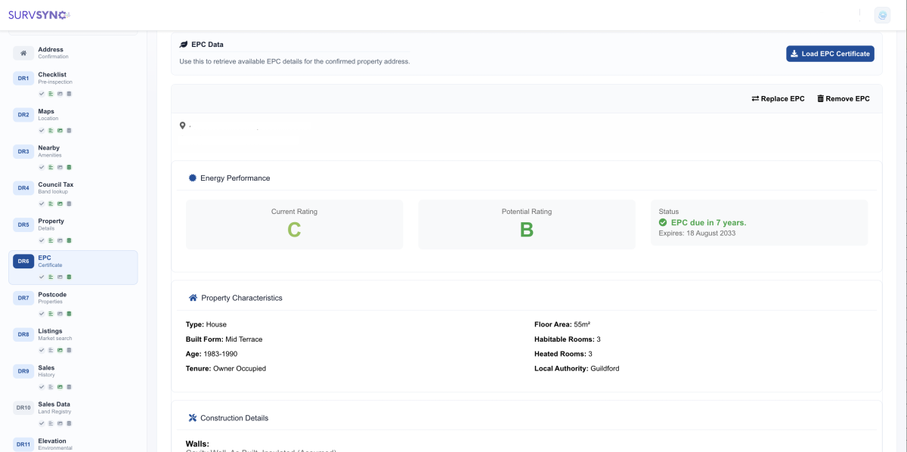Image resolution: width=907 pixels, height=452 pixels.
Task: Click the database icon under Council Tax
Action: point(69,204)
